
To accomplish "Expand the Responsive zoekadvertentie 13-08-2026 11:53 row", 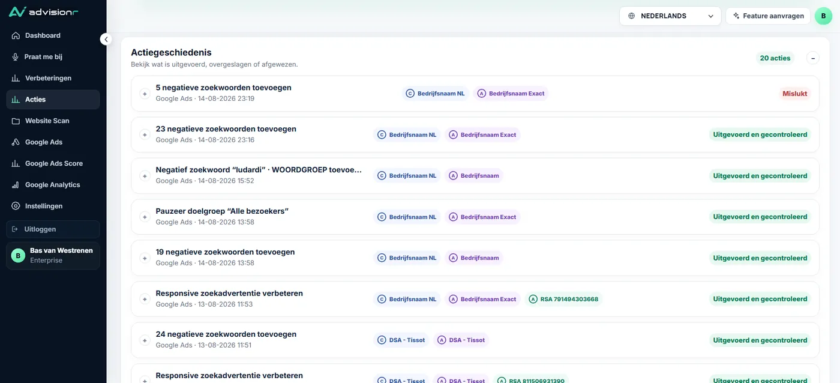I will [x=145, y=299].
